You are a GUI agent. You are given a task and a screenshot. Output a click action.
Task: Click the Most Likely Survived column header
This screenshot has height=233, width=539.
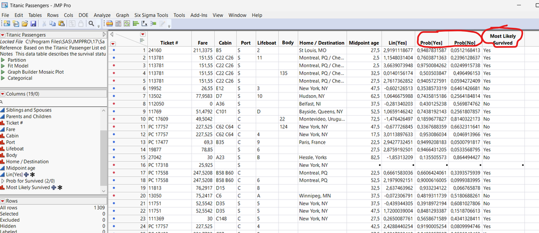point(502,39)
